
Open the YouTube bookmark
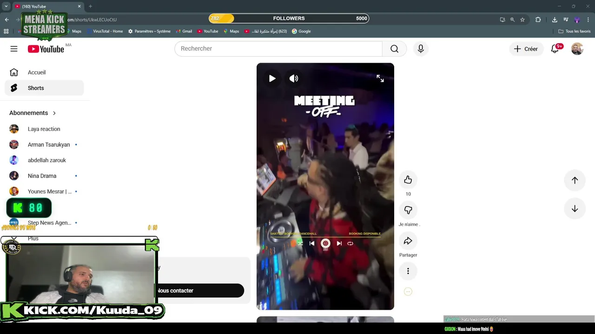[207, 31]
